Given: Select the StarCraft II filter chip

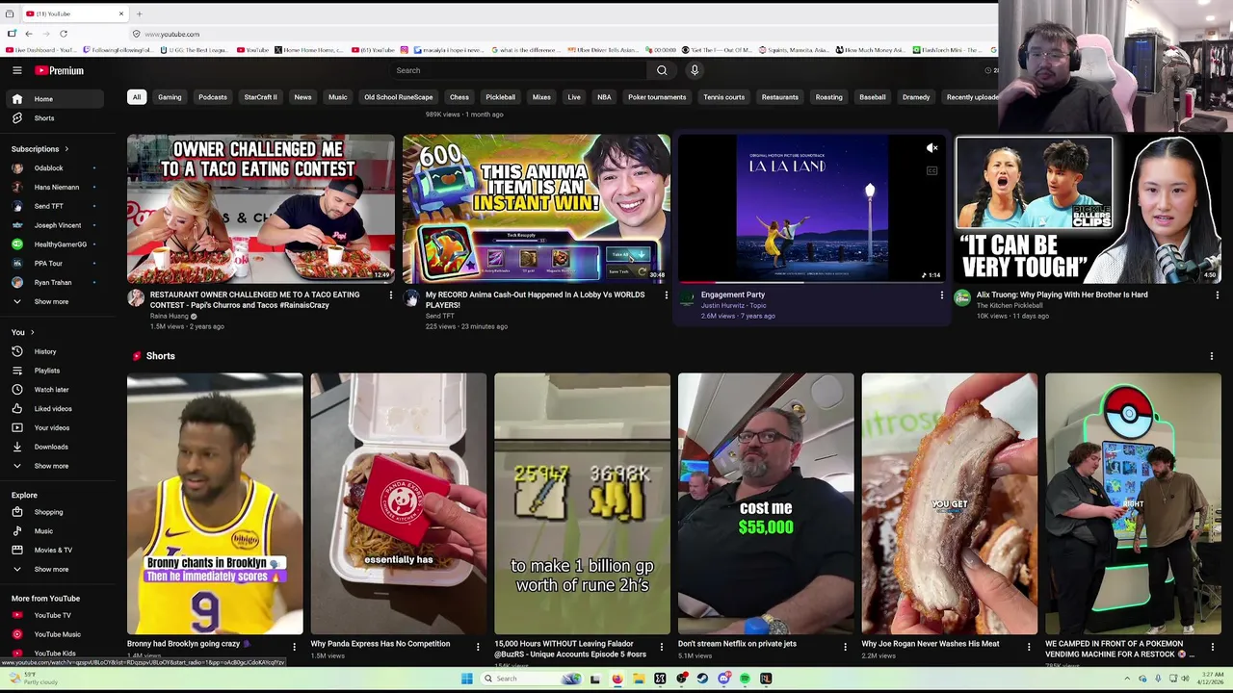Looking at the screenshot, I should 260,97.
